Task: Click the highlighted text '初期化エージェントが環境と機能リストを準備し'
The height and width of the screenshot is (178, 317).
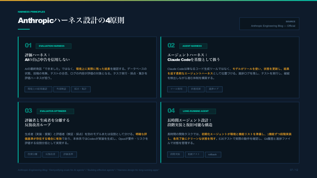Action: (233, 134)
